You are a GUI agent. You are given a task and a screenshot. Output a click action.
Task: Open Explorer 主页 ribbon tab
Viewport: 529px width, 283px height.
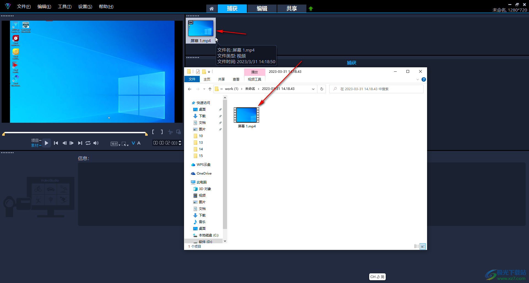(x=207, y=79)
